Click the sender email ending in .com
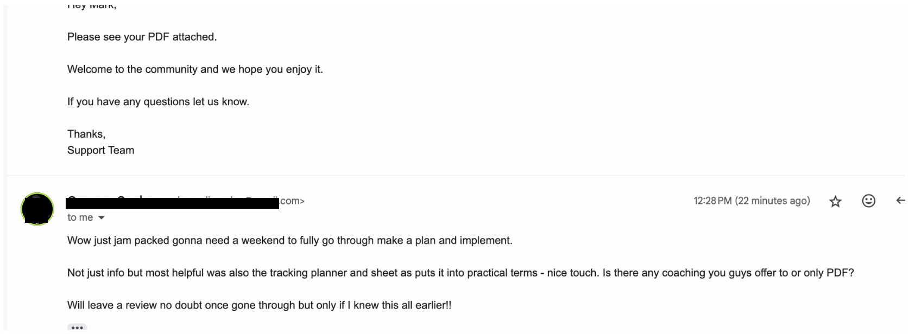Screen dimensions: 909x335 pos(292,201)
